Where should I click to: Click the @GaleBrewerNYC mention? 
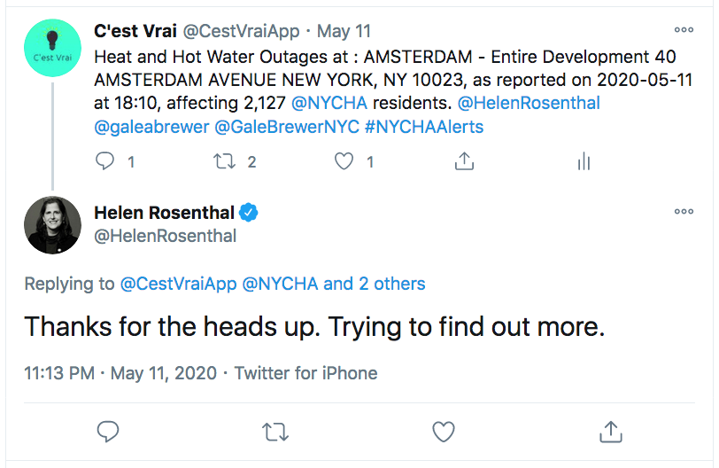tap(287, 126)
